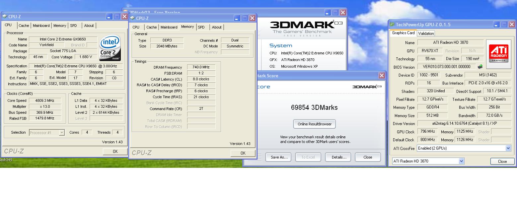Viewport: 517px width, 199px height.
Task: Minimize the GPU-Z window
Action: click(x=496, y=25)
